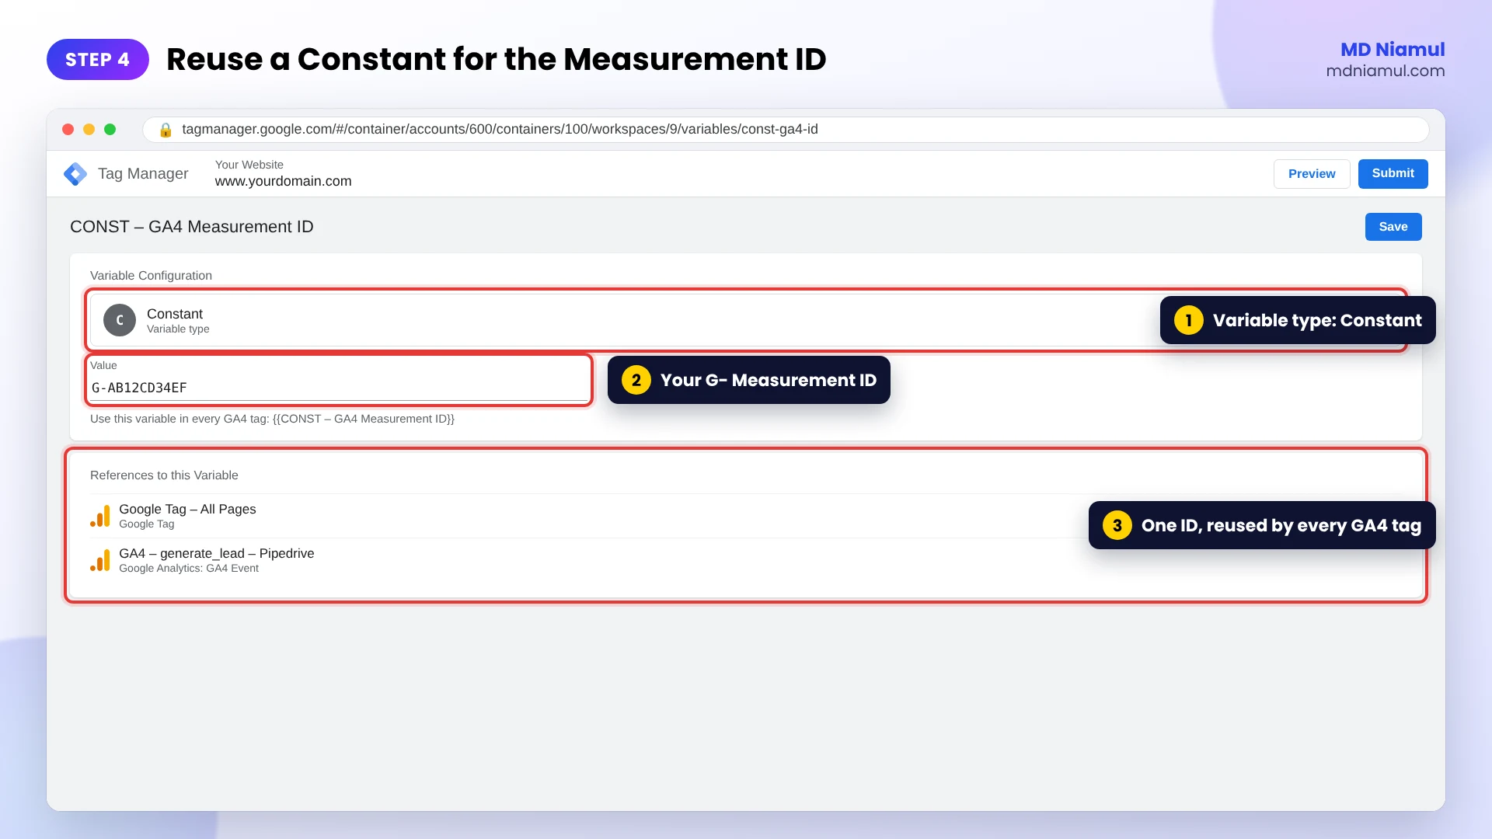The width and height of the screenshot is (1492, 839).
Task: Click the Preview button
Action: point(1312,174)
